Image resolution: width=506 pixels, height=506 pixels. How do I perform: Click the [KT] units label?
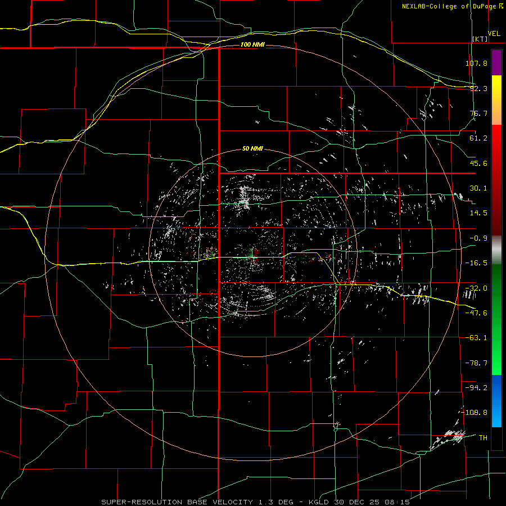(480, 39)
